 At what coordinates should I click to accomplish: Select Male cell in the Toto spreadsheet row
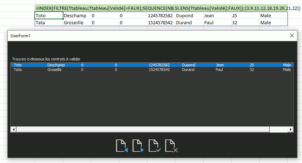click(x=274, y=15)
